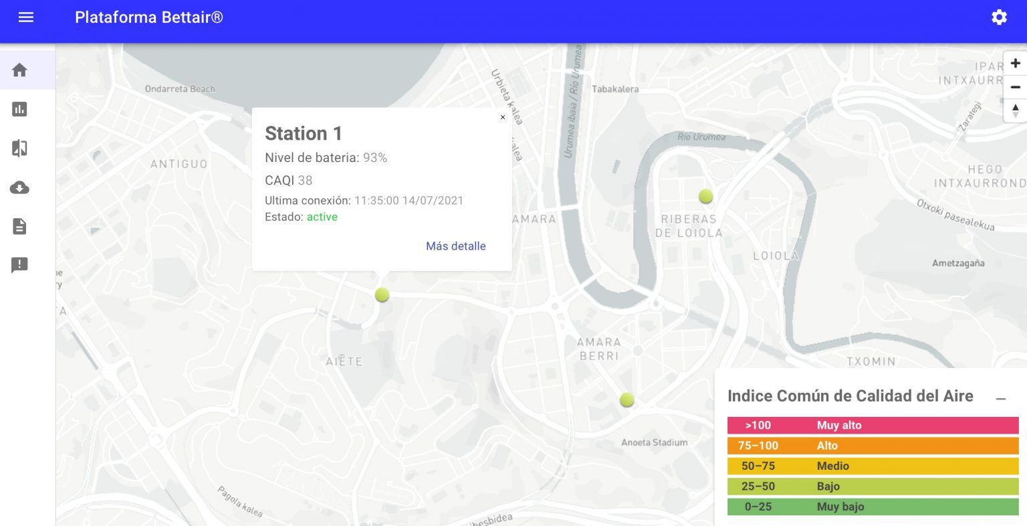1027x526 pixels.
Task: Select the station marker near Riberas de Loiola
Action: [x=705, y=196]
